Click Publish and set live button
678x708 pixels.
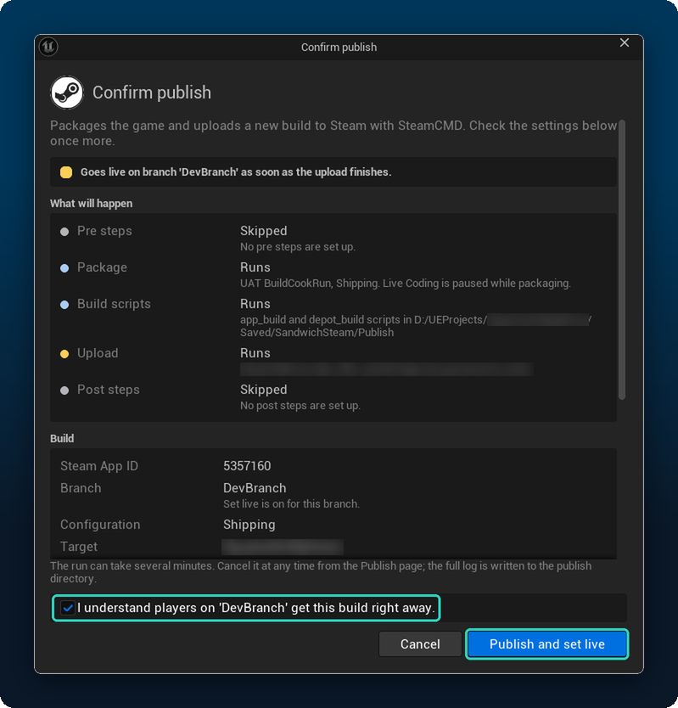tap(546, 643)
